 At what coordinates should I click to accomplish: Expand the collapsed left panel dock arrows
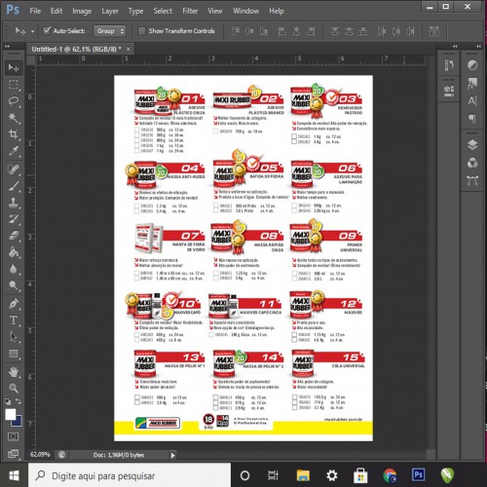pos(455,47)
